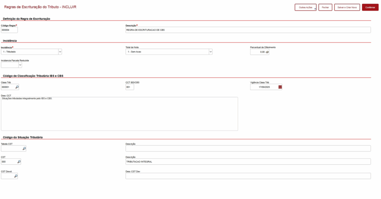This screenshot has height=199, width=381.
Task: Open calendar picker for Vigência Class Trib
Action: (x=280, y=87)
